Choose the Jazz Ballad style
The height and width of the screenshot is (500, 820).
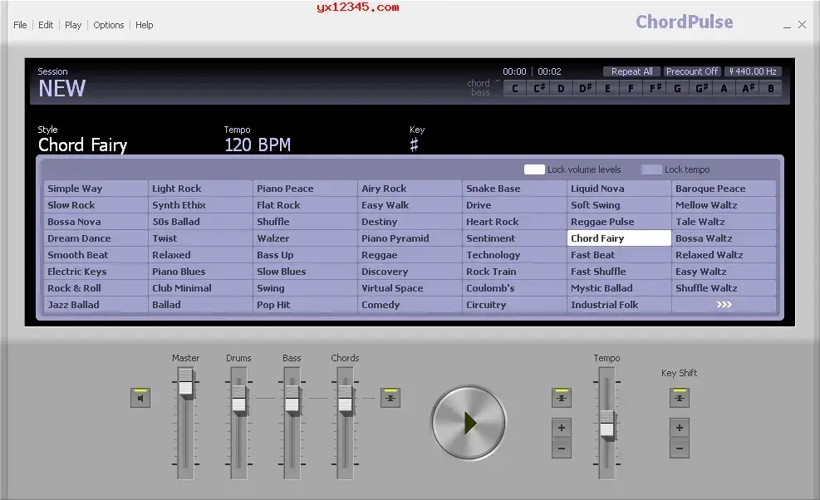(96, 304)
